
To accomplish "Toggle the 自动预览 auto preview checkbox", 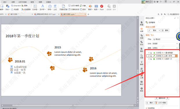I will [147, 108].
